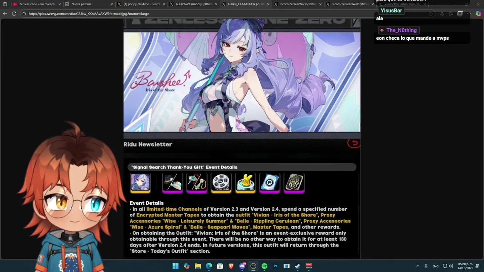Image resolution: width=484 pixels, height=272 pixels.
Task: Open Photoshop from the taskbar
Action: 276,266
